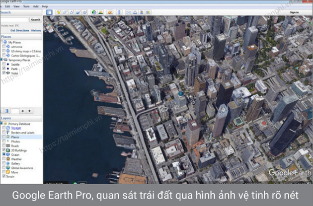The width and height of the screenshot is (313, 206).
Task: Uncheck the Partk placemark checkbox
Action: click(x=4, y=69)
